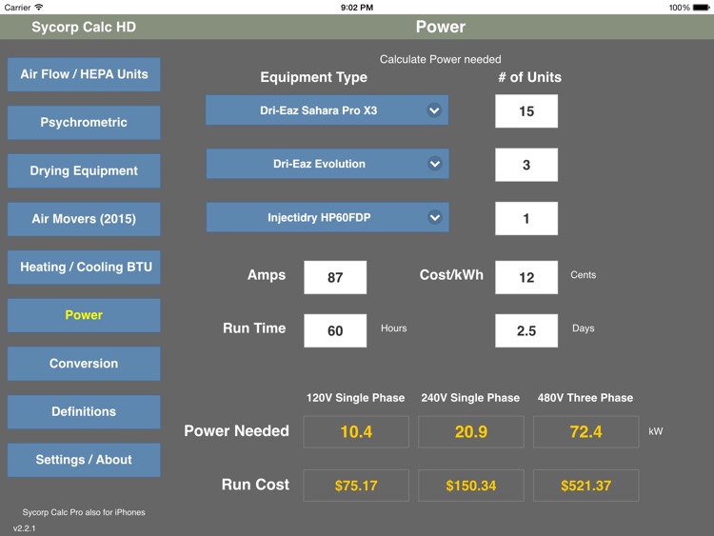Click Run Time days field showing 2.5

(x=526, y=330)
